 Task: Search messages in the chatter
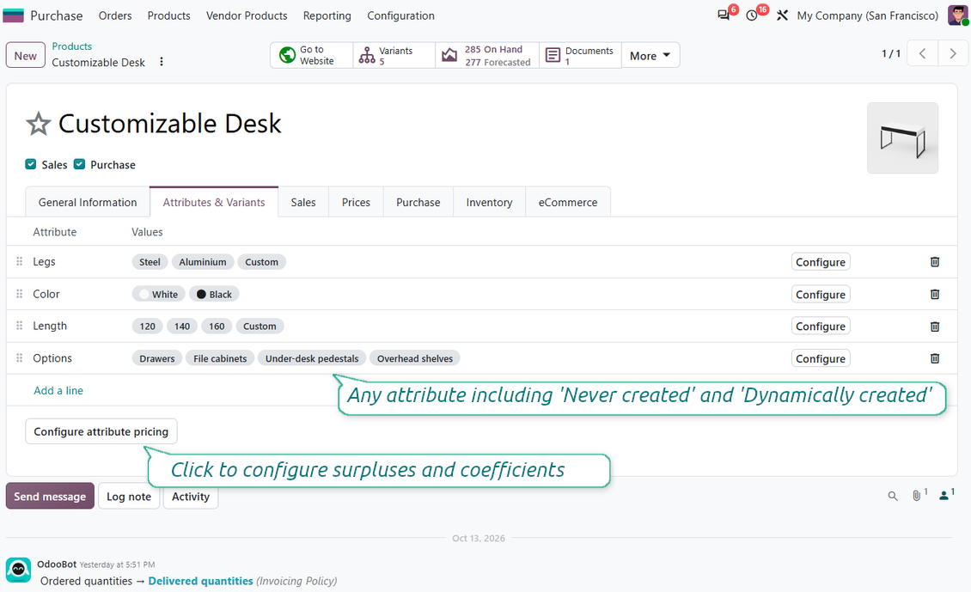click(892, 496)
